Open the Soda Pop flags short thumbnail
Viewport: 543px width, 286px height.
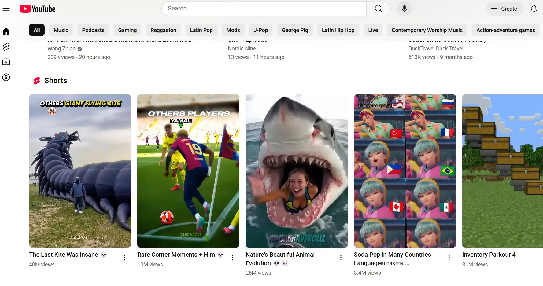pyautogui.click(x=405, y=171)
